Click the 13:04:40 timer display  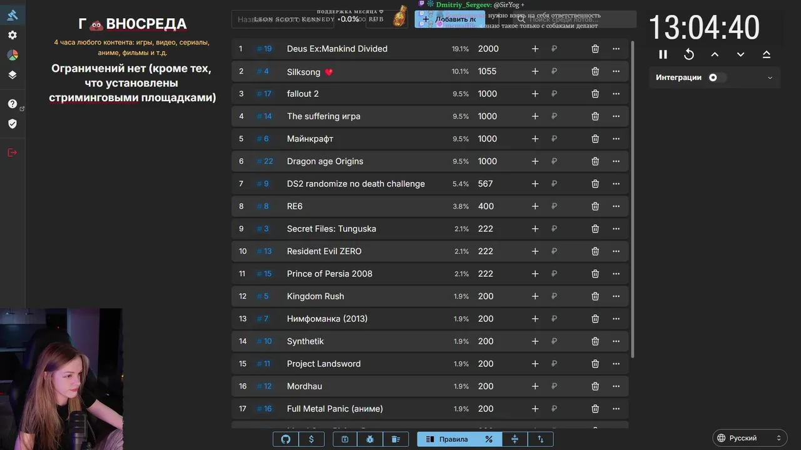tap(704, 27)
